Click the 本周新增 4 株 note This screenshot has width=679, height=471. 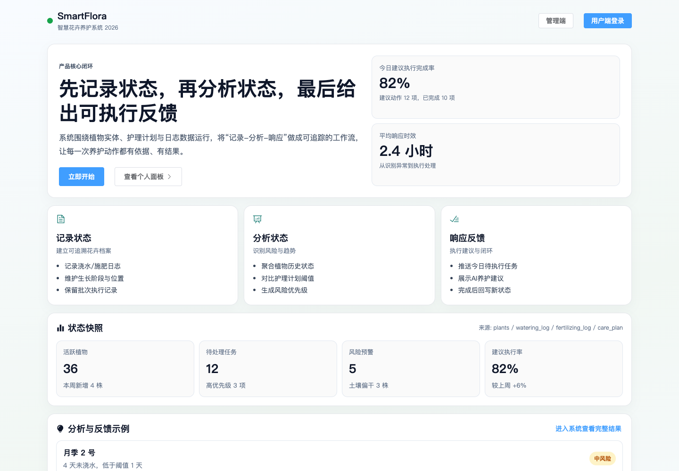coord(83,385)
